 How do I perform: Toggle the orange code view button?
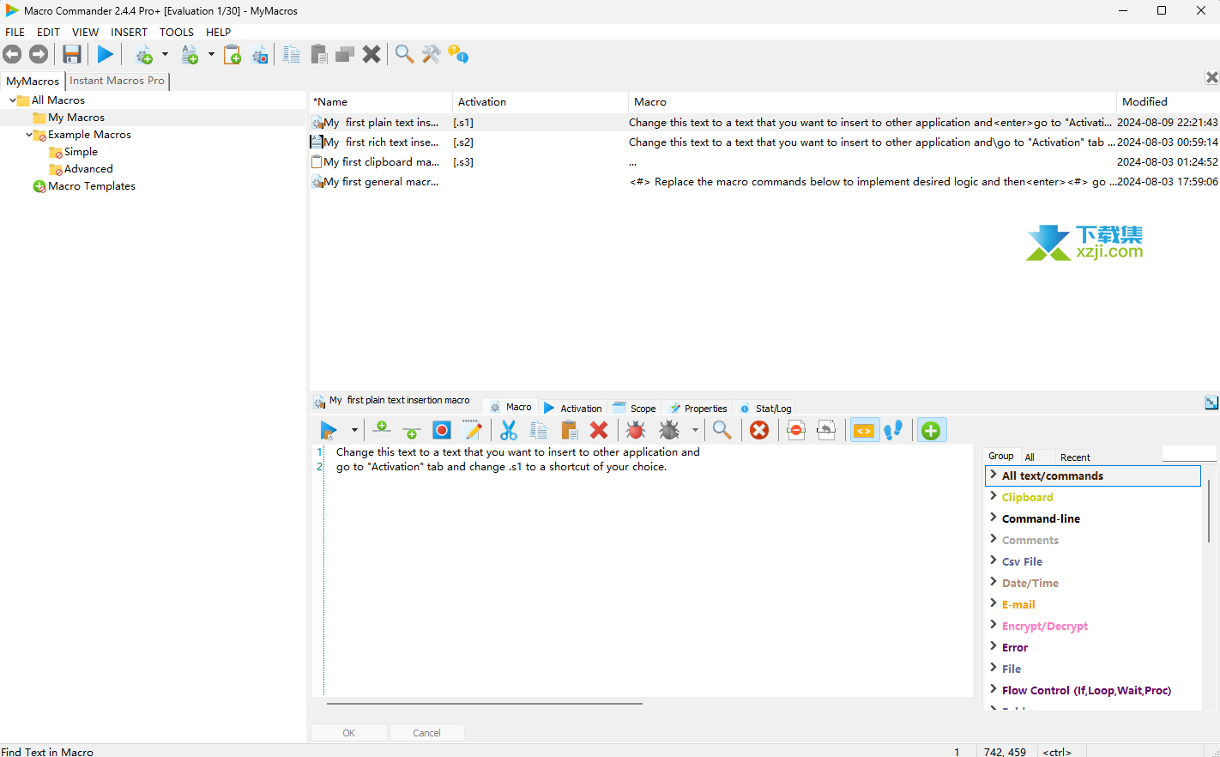864,430
